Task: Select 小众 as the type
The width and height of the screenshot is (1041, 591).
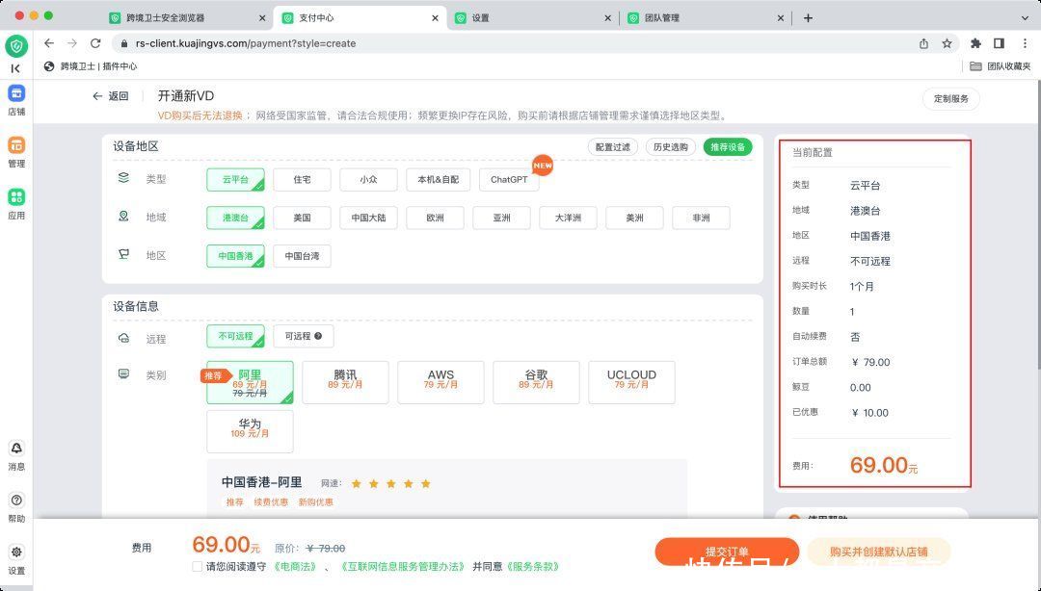Action: click(x=368, y=180)
